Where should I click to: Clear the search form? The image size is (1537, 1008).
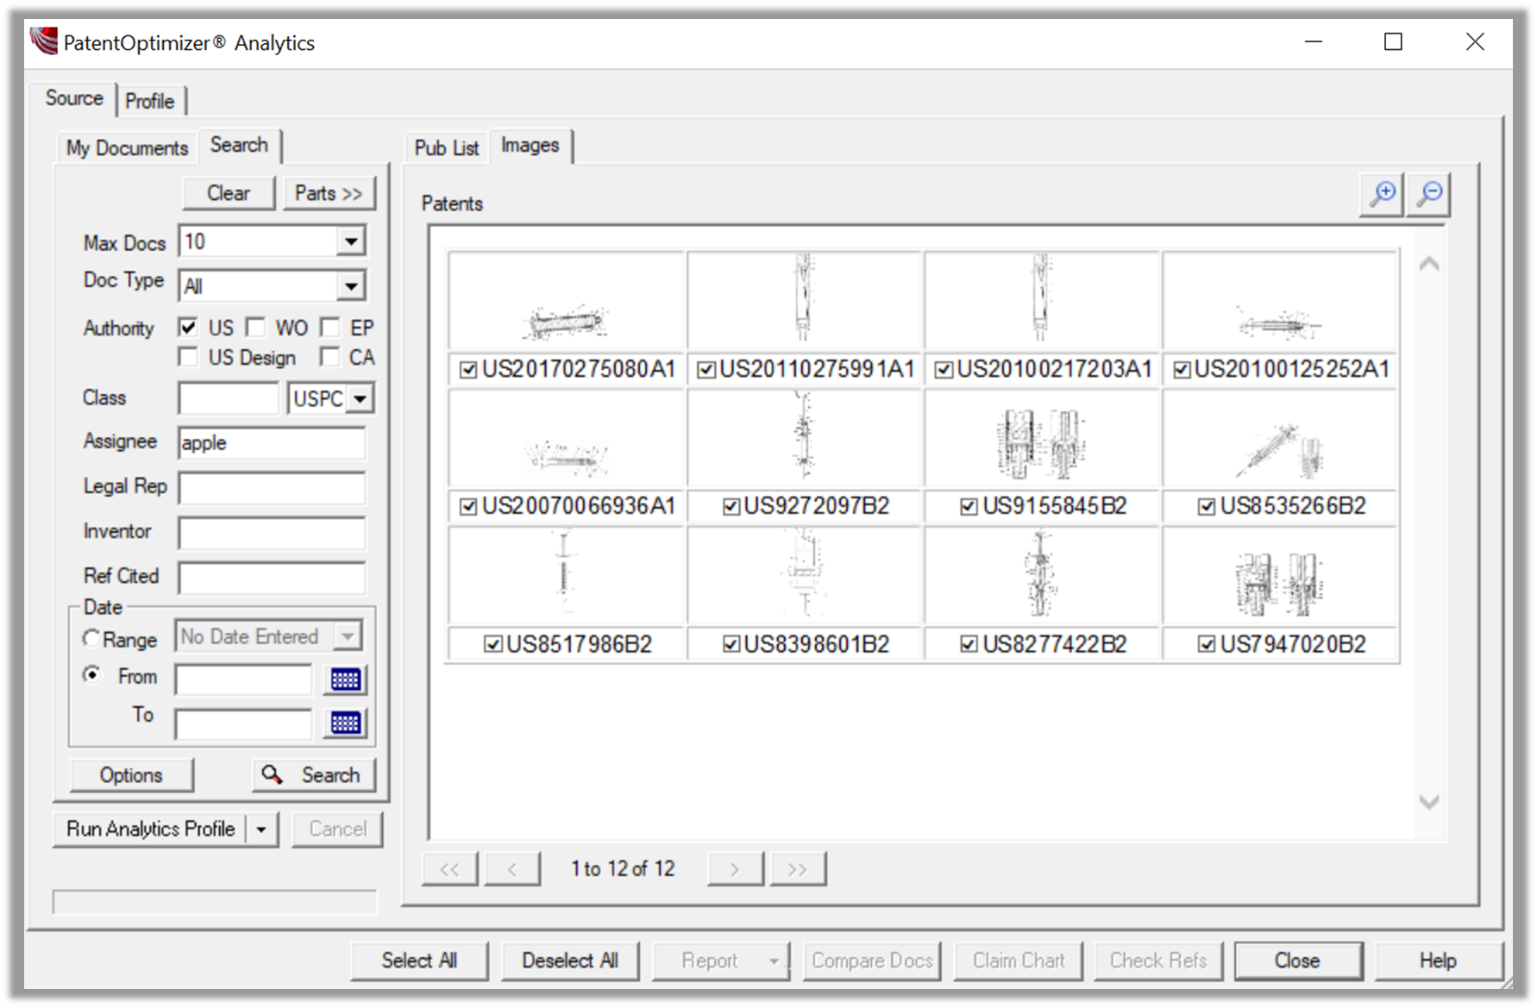click(229, 193)
